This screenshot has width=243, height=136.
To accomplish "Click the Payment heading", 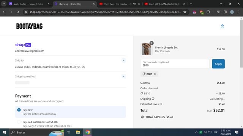I will (x=23, y=96).
